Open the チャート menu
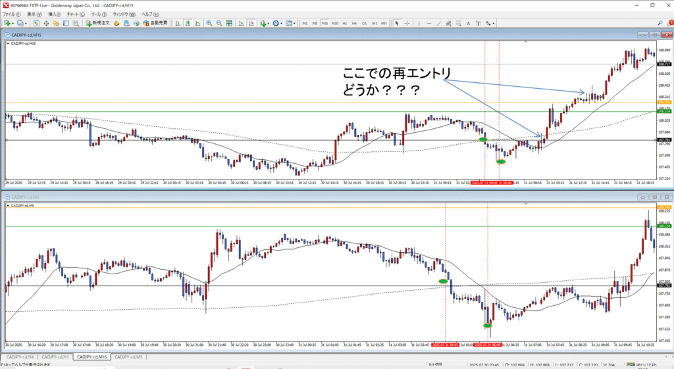This screenshot has width=674, height=369. [76, 14]
